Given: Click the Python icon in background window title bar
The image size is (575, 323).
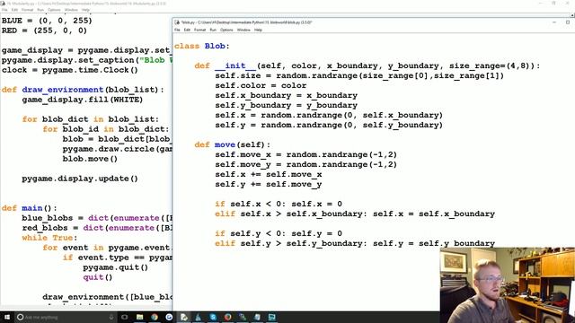Looking at the screenshot, I should (x=4, y=4).
